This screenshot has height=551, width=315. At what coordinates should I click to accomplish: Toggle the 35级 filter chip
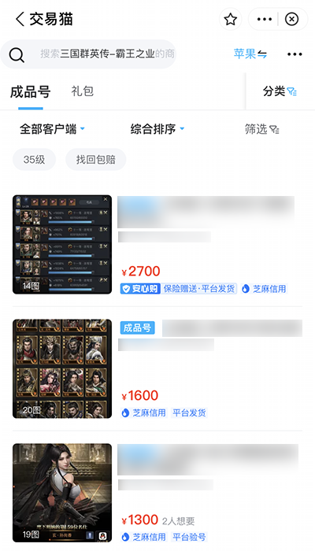click(34, 160)
